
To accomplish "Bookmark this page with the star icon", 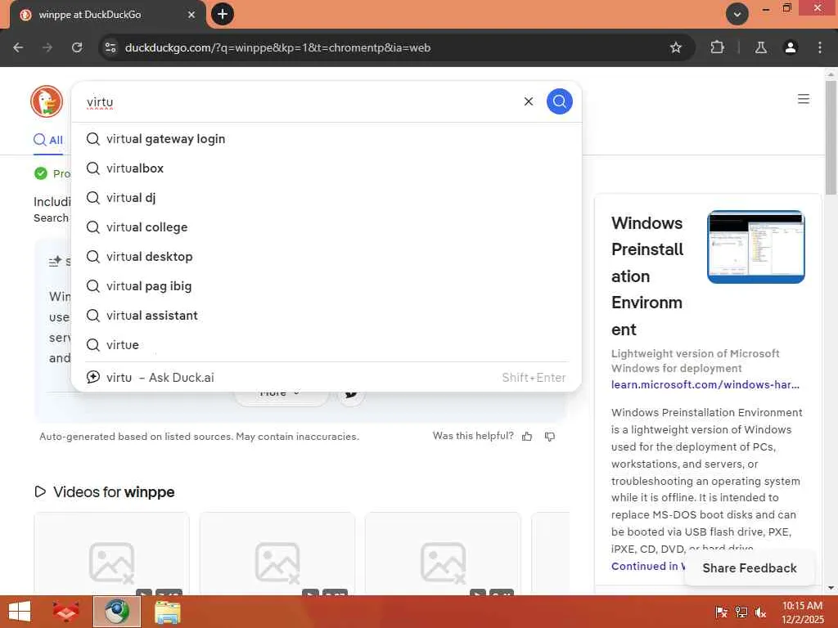I will click(675, 47).
